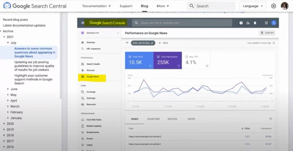This screenshot has height=151, width=293.
Task: Click the header Search input field
Action: 211,6
